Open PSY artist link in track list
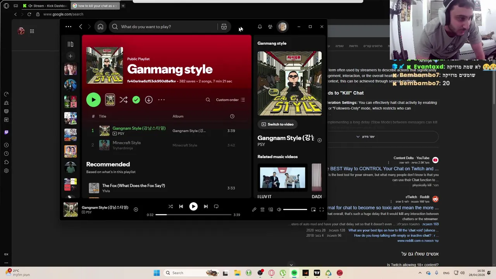This screenshot has height=279, width=496. tap(121, 134)
